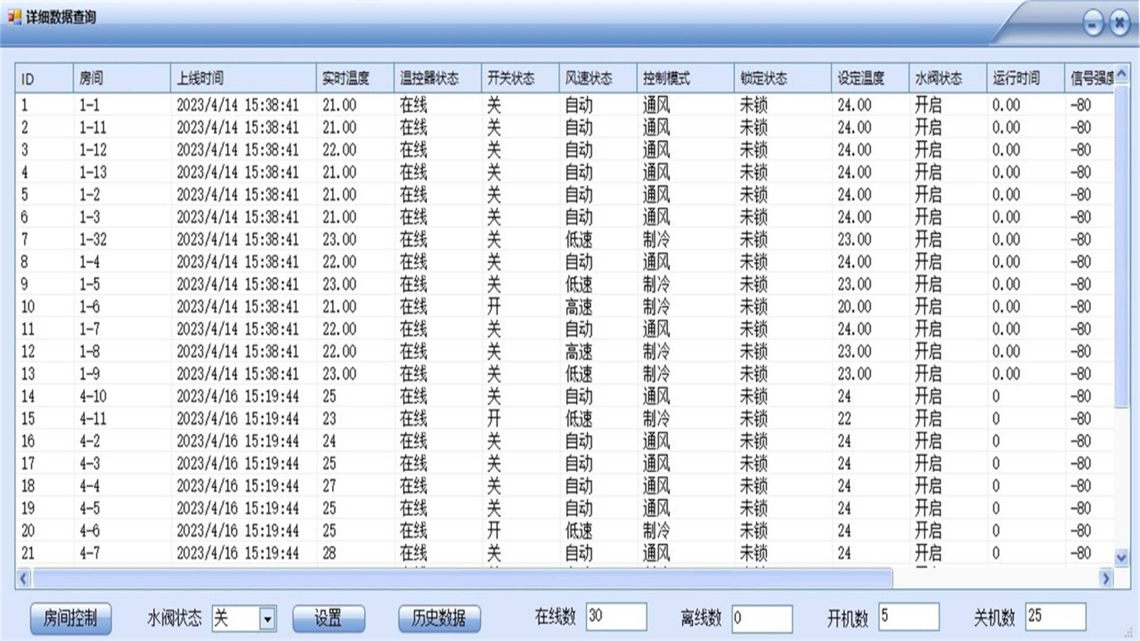Select row for room 1-32
This screenshot has width=1140, height=641.
[93, 240]
